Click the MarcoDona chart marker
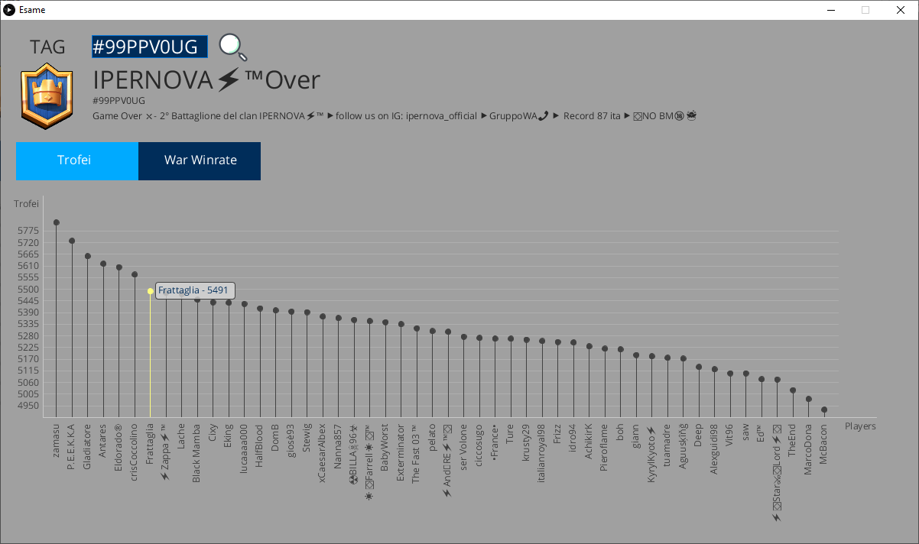Image resolution: width=919 pixels, height=544 pixels. (809, 399)
